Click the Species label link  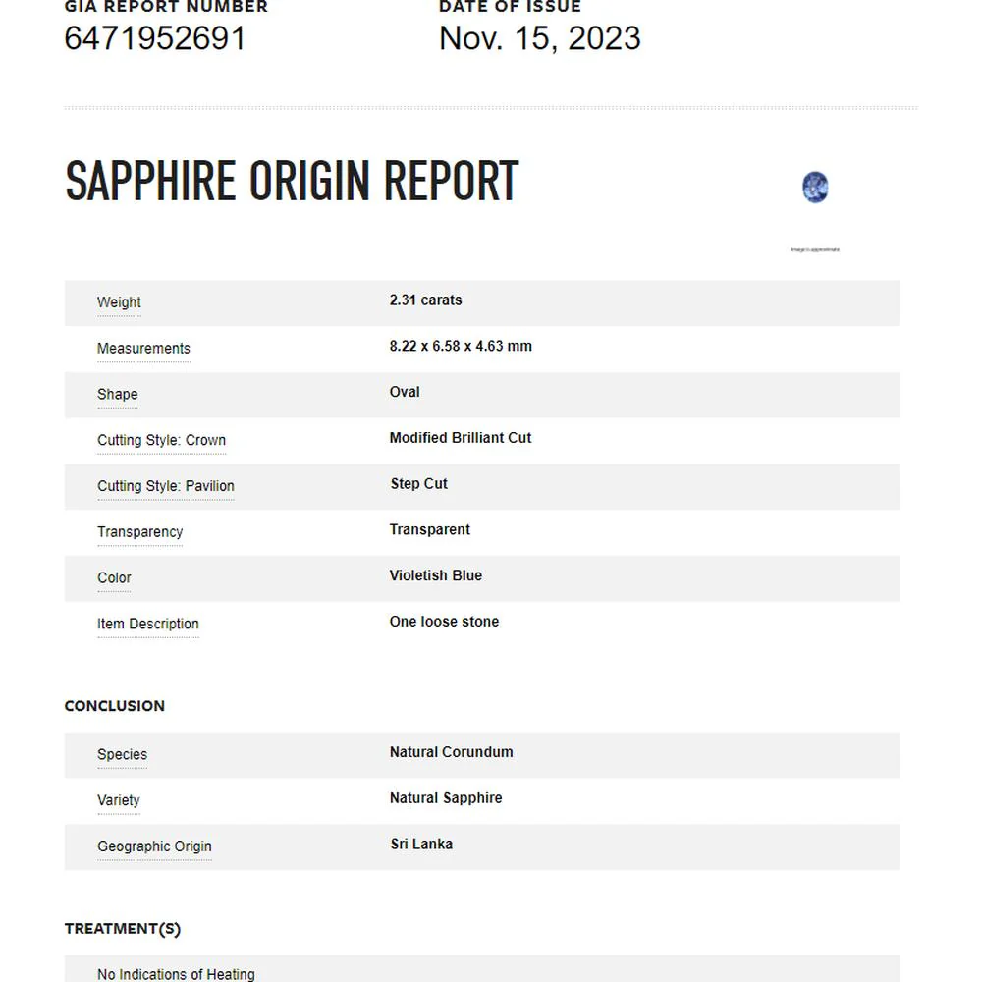(122, 754)
